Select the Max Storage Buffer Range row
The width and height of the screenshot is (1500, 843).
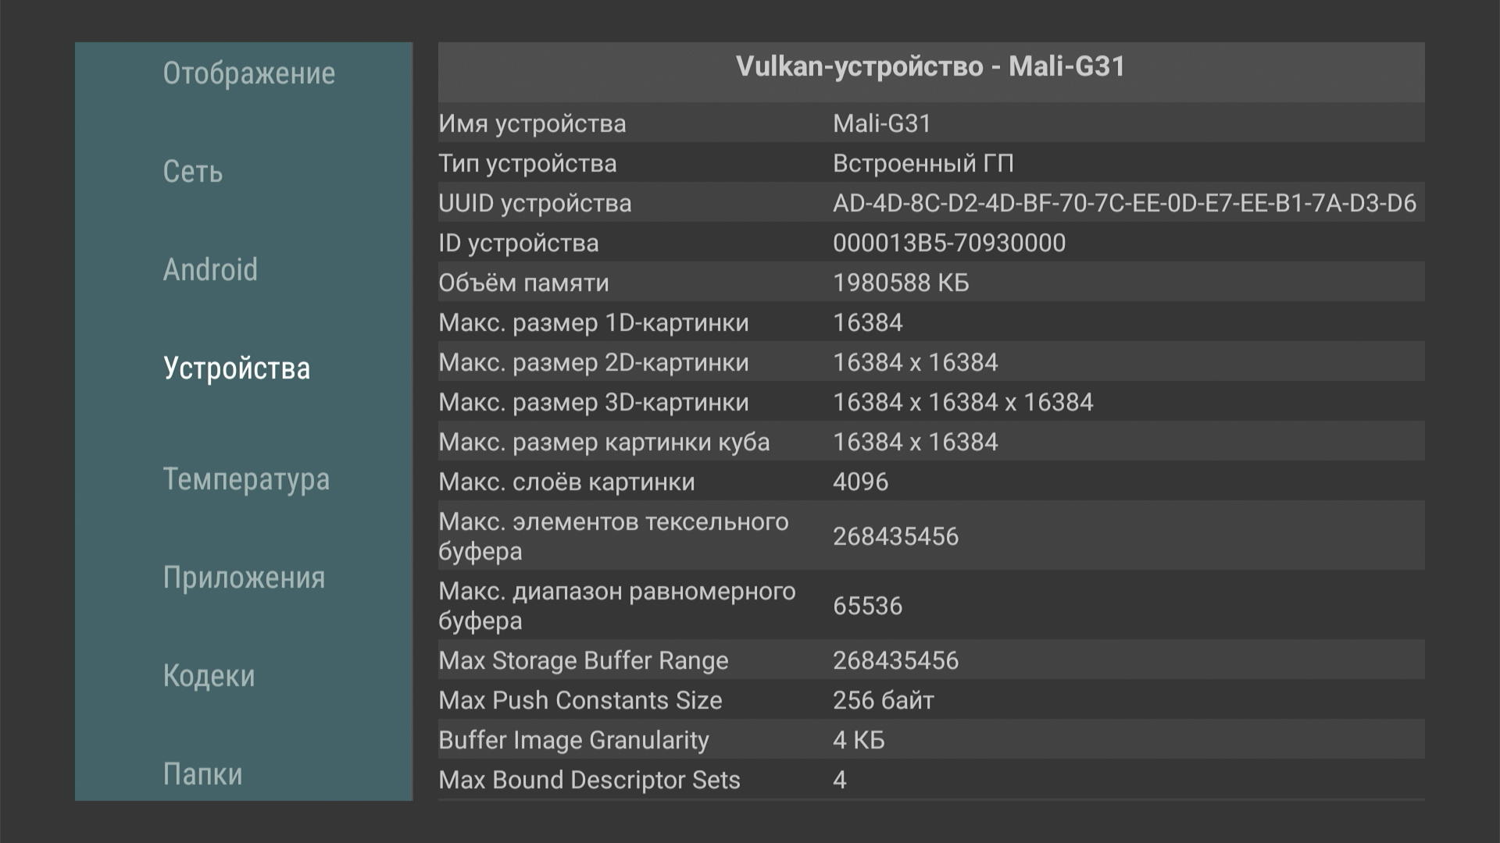[x=930, y=660]
